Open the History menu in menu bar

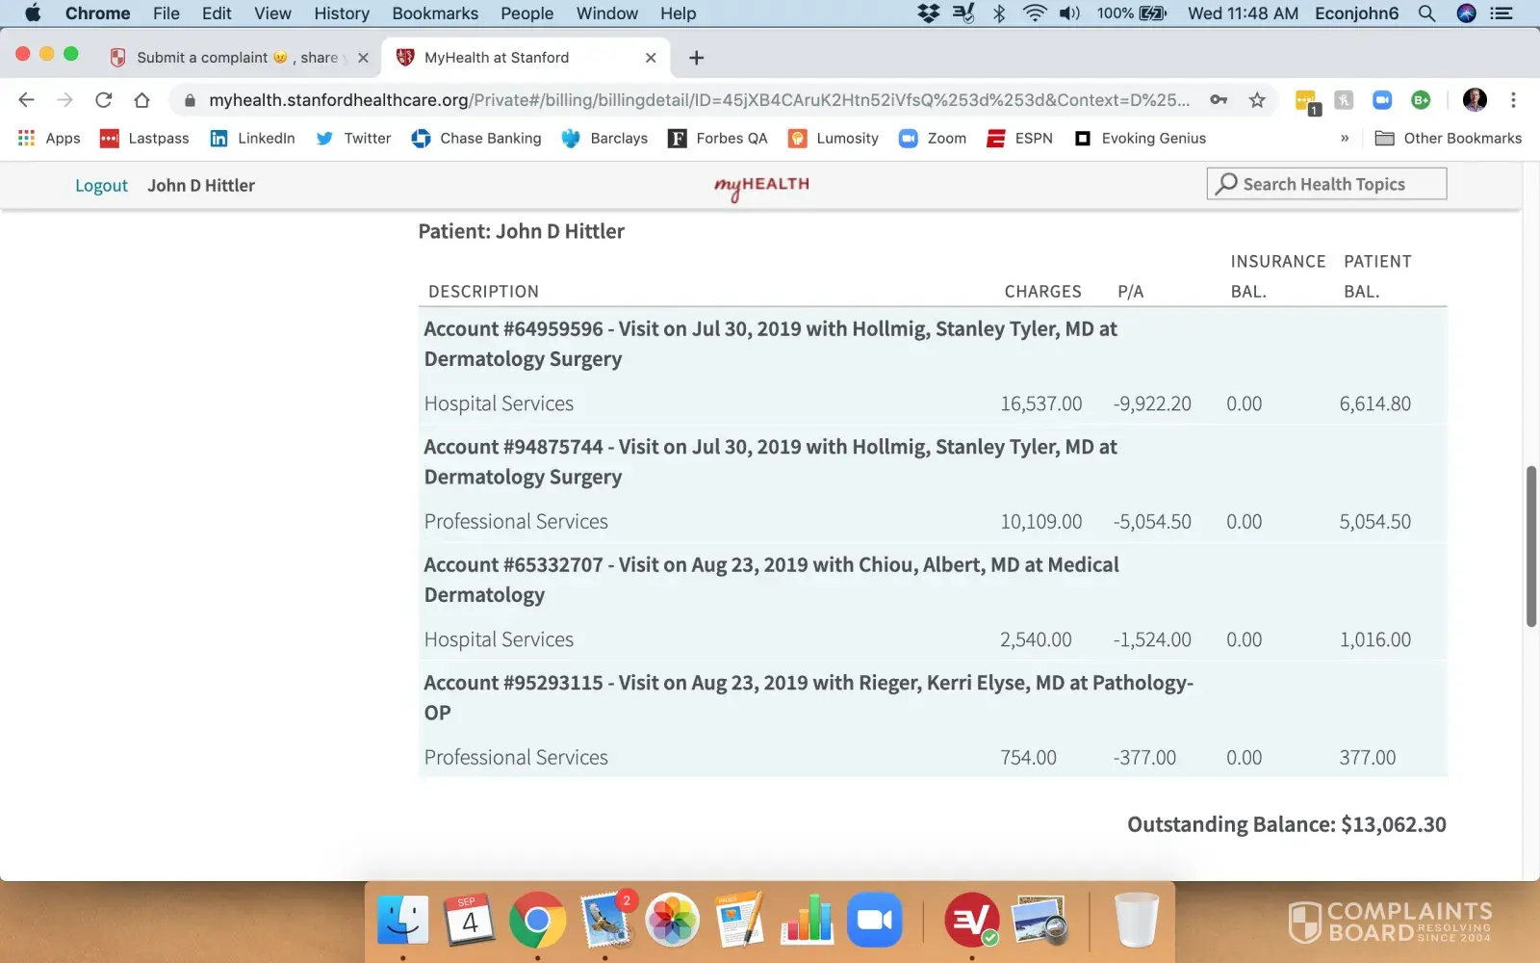tap(341, 13)
